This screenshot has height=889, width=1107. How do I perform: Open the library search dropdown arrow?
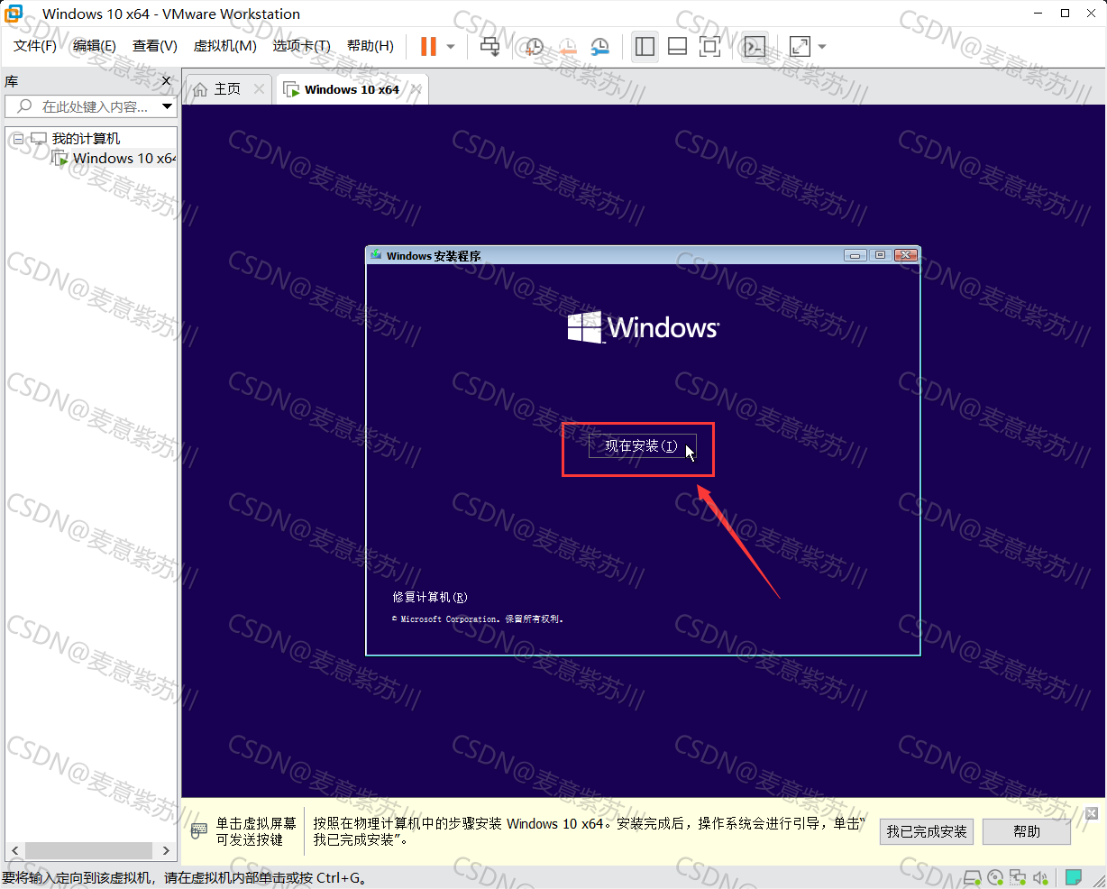coord(168,106)
